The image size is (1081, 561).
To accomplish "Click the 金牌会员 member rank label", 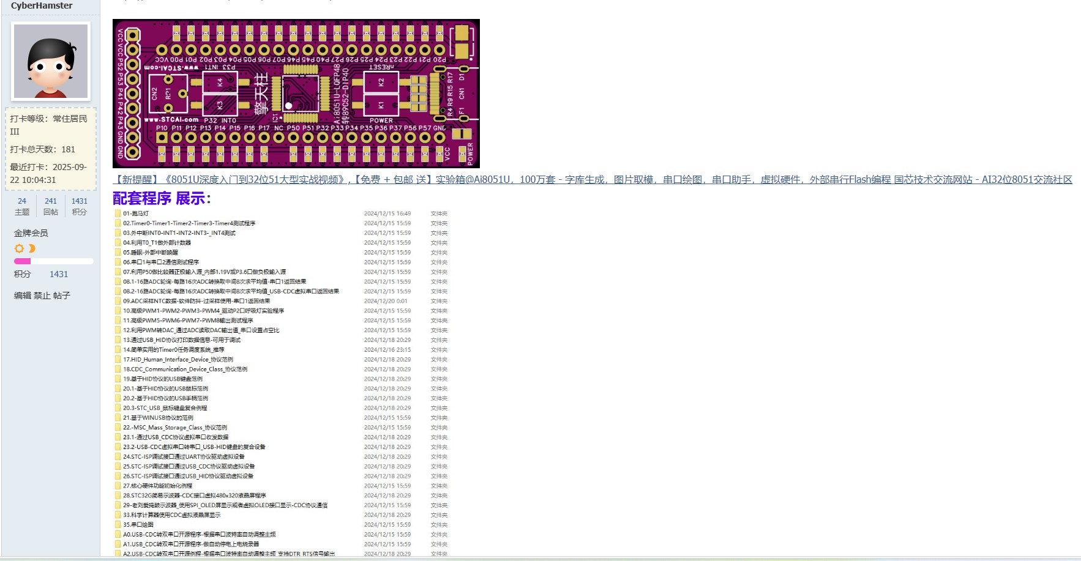I will coord(31,233).
